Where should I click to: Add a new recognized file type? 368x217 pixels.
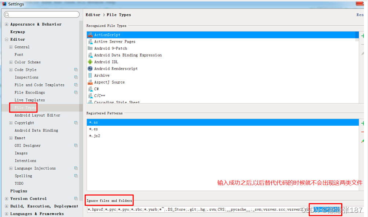tap(362, 36)
